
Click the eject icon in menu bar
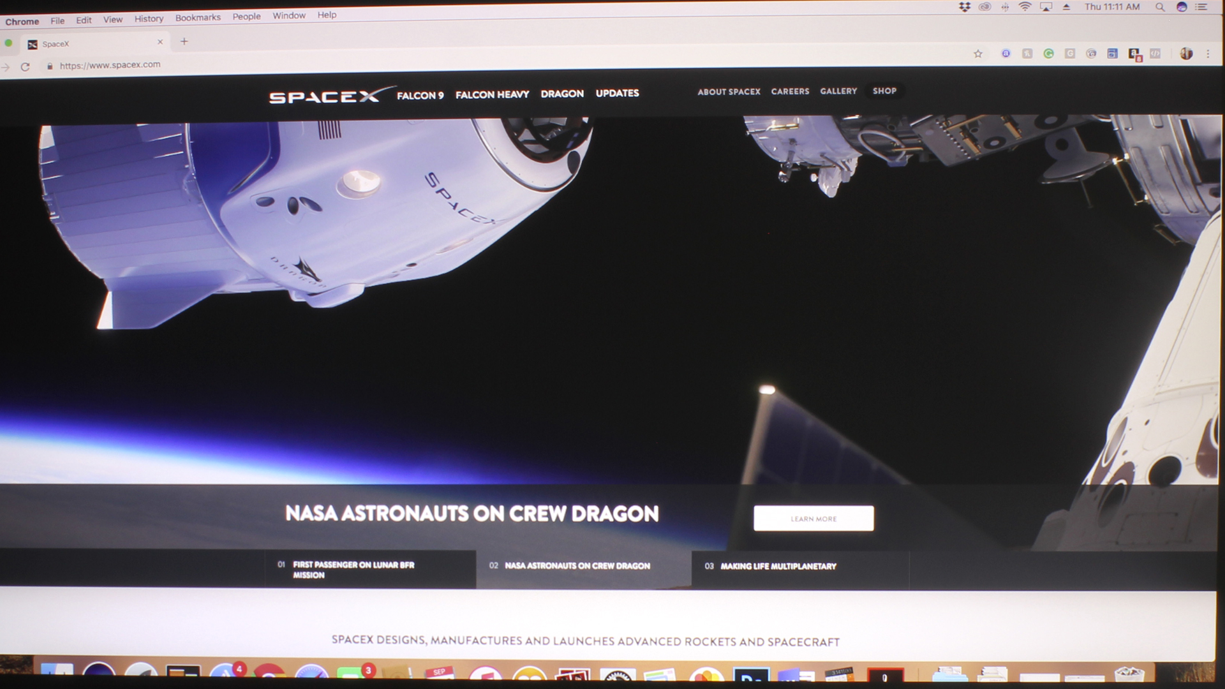coord(1066,7)
